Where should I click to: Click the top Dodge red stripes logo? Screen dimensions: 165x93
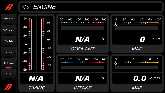[x=9, y=7]
